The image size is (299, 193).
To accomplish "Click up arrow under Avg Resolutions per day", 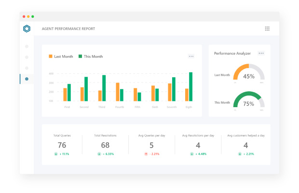I will (192, 154).
